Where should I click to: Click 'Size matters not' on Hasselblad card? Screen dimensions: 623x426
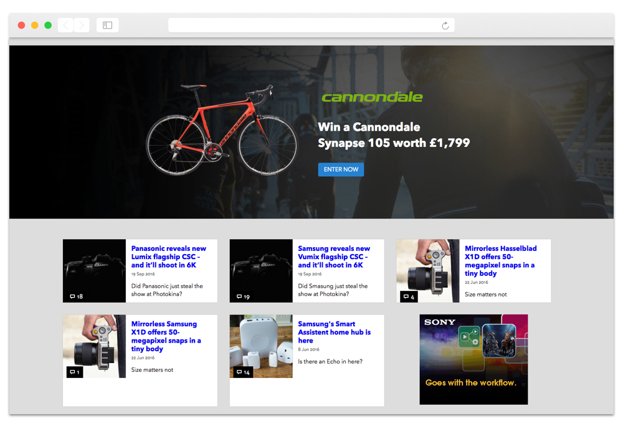tap(485, 295)
